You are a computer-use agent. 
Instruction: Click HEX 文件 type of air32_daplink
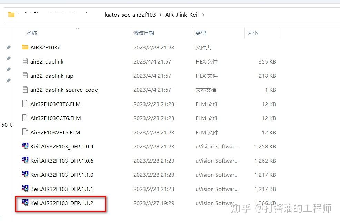[207, 62]
